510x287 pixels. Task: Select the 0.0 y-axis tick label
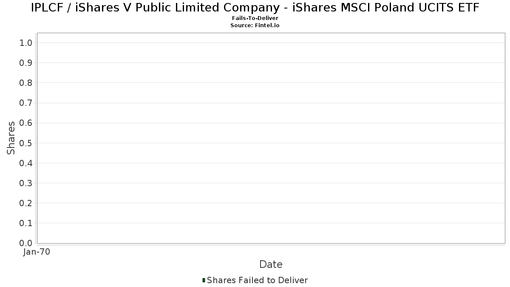(x=26, y=243)
